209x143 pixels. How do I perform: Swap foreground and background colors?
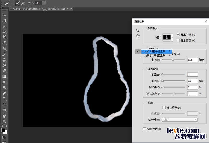(6, 126)
